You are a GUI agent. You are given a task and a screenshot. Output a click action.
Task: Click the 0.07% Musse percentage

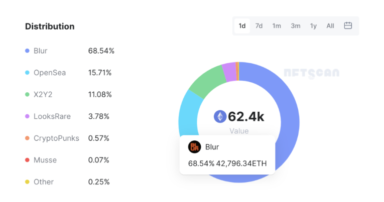pos(99,160)
